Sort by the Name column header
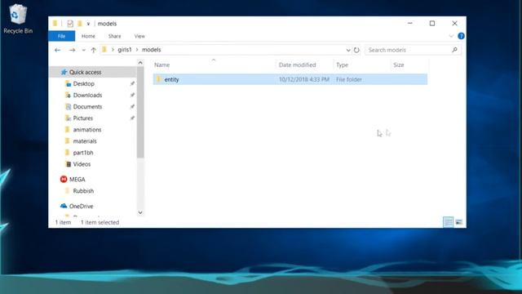 point(162,65)
